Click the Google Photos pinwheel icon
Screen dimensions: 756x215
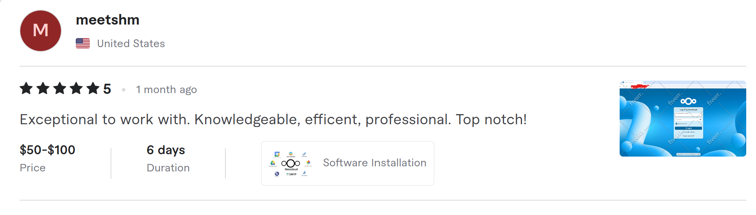[x=308, y=162]
